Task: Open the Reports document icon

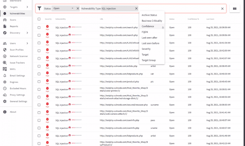Action: pyautogui.click(x=5, y=26)
